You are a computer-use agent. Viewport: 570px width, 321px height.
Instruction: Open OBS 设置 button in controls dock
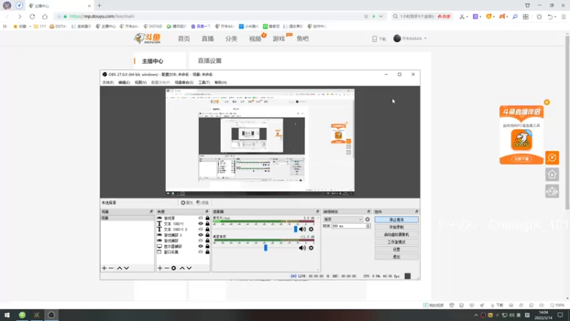tap(397, 249)
